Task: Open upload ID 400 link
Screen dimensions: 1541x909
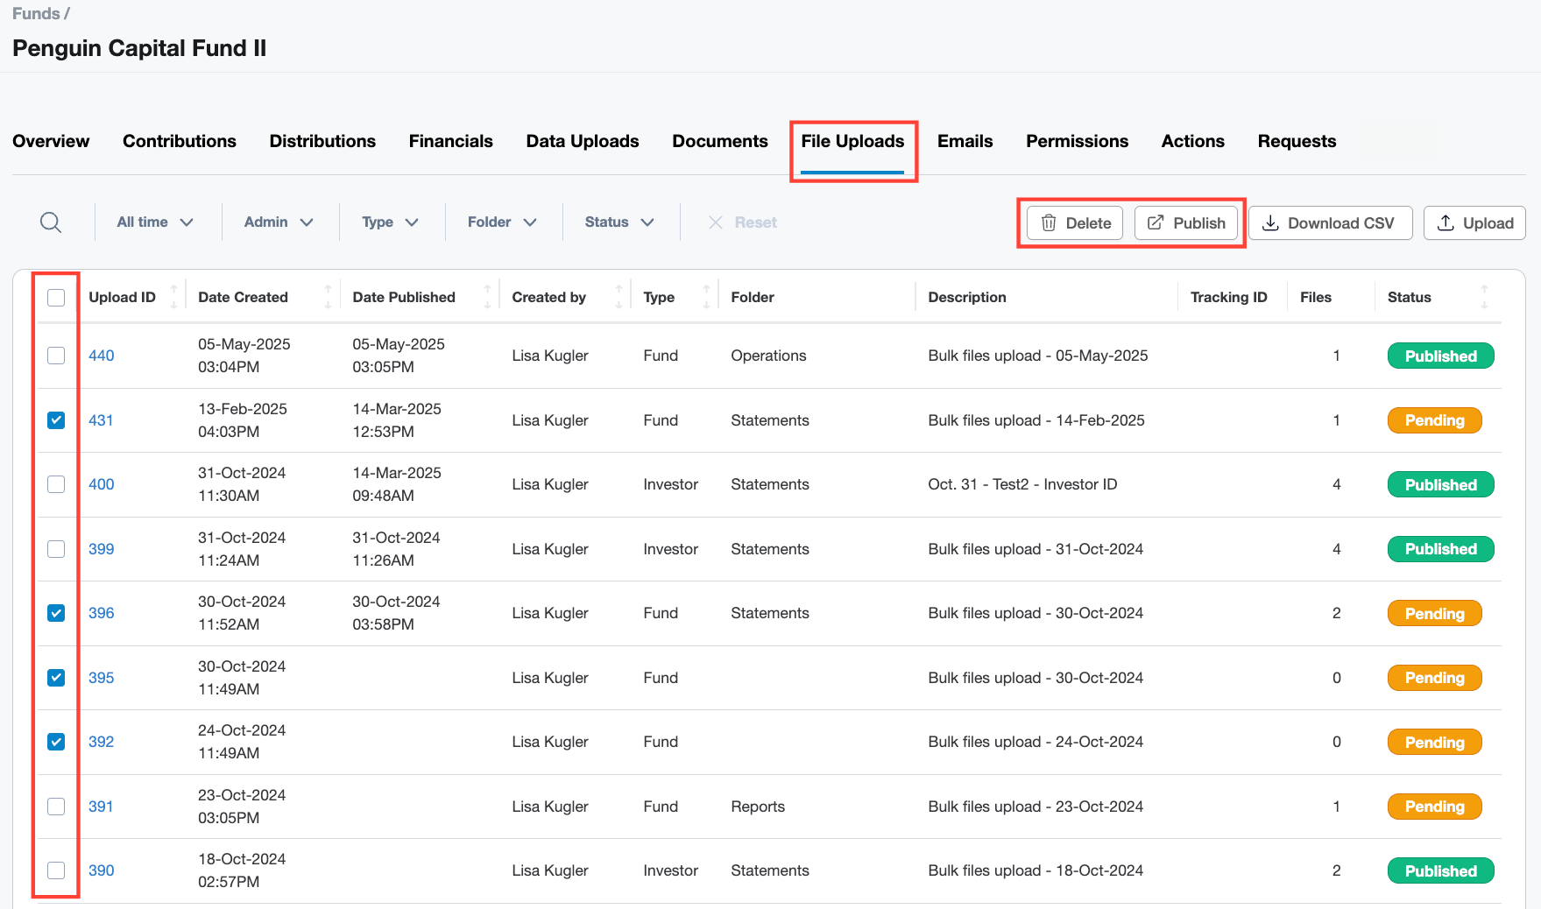Action: pos(102,484)
